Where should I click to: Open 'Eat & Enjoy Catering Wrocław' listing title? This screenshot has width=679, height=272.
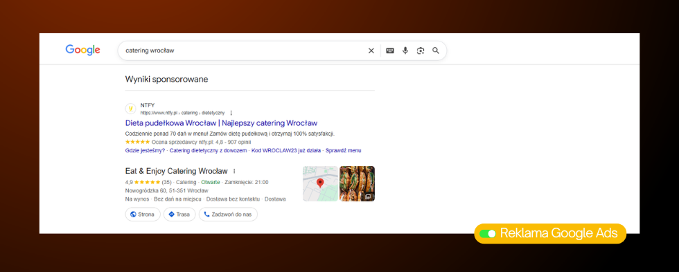pos(176,170)
